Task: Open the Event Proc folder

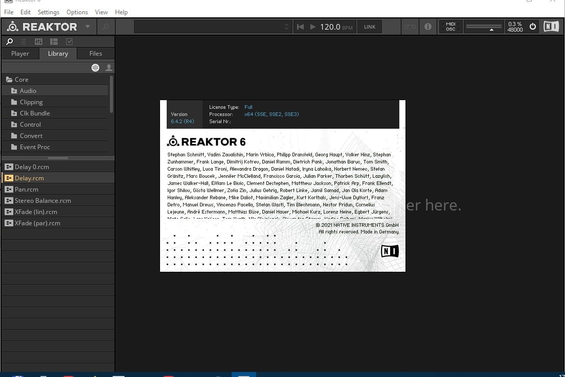Action: pos(55,147)
